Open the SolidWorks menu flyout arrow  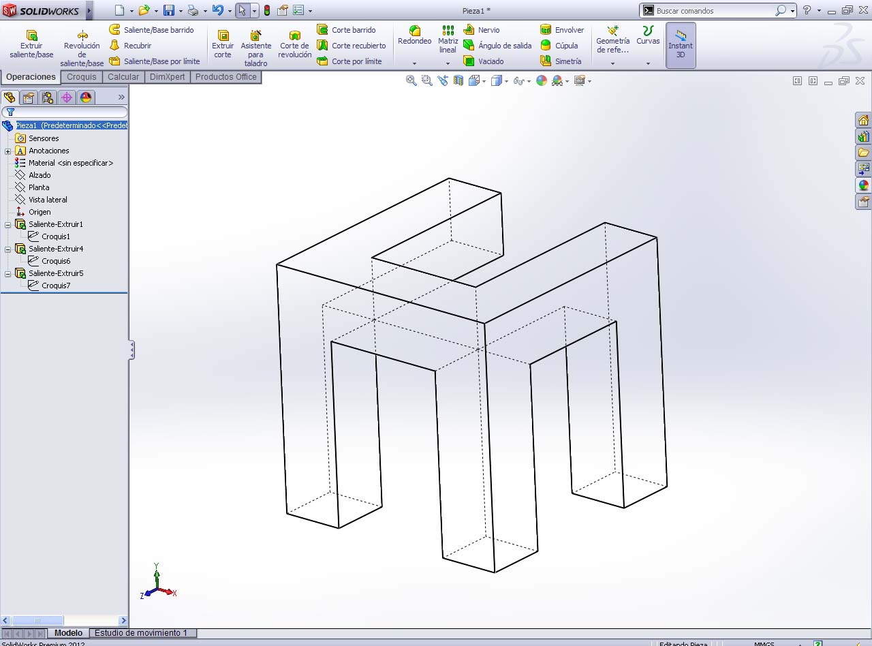[x=89, y=10]
